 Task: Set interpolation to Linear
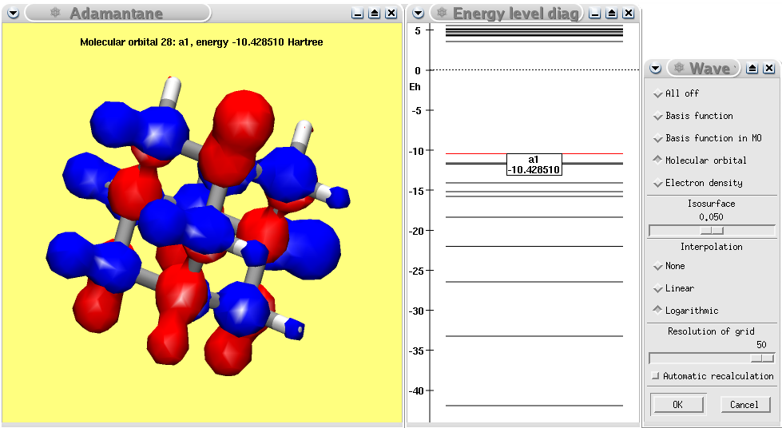(x=658, y=288)
